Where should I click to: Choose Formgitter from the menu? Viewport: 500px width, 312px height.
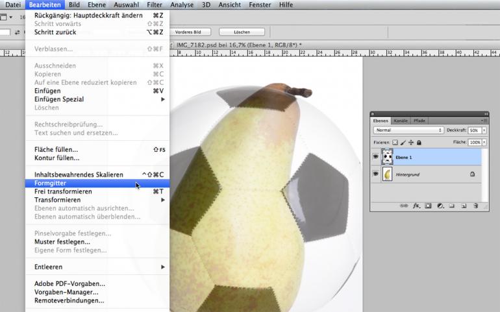click(97, 184)
